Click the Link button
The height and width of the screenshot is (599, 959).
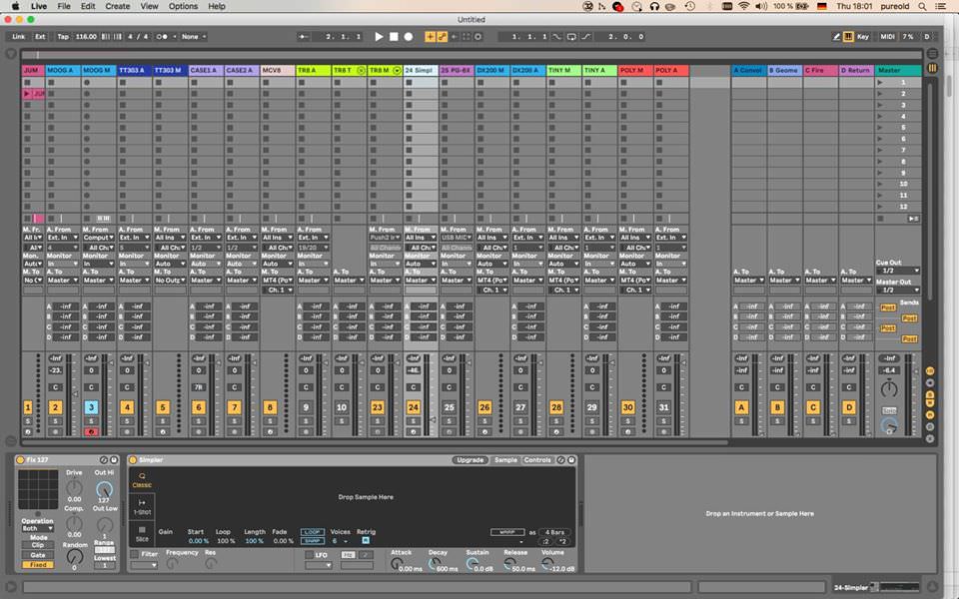[18, 37]
